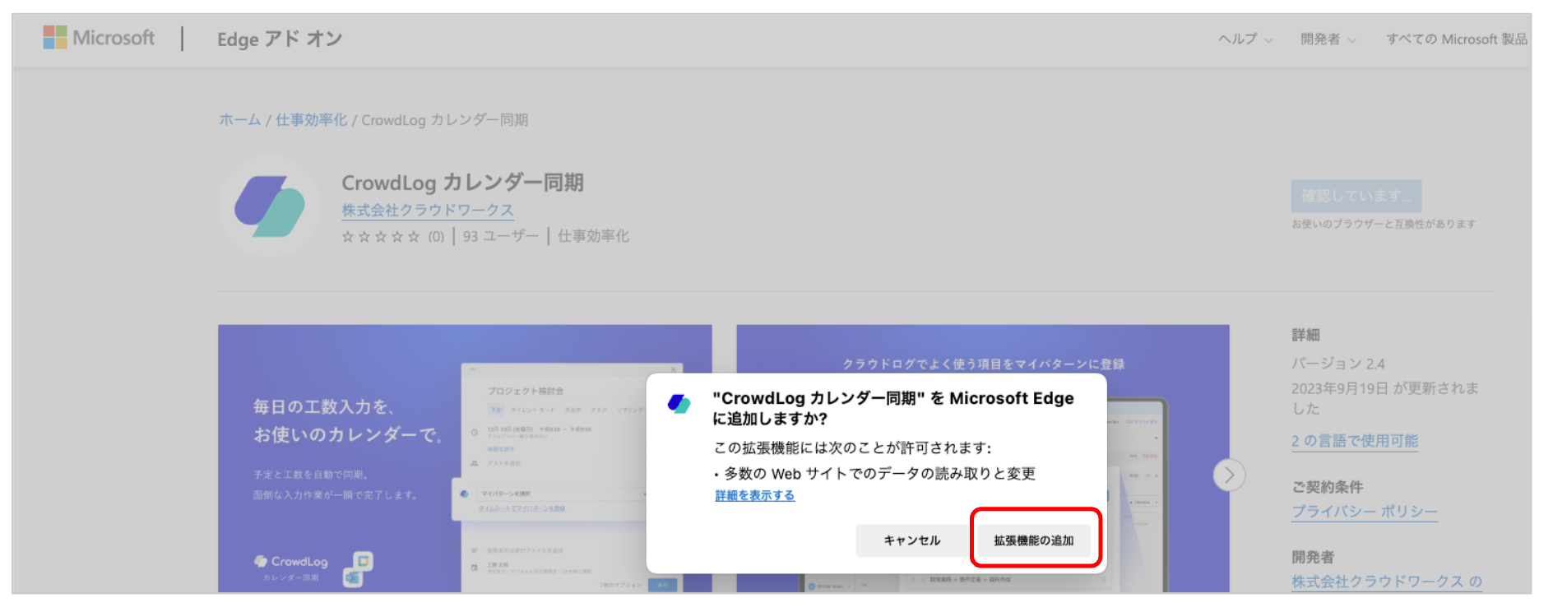This screenshot has width=1553, height=612.
Task: Click 拡張機能の追加 to add extension
Action: pos(1033,540)
